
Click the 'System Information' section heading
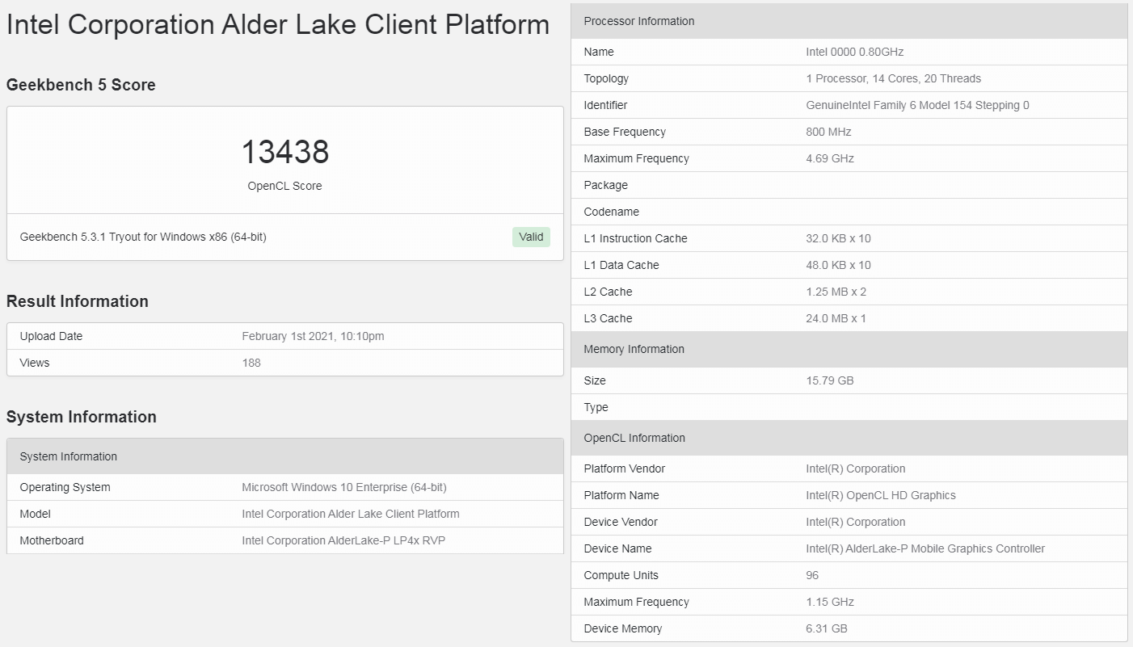pyautogui.click(x=82, y=417)
